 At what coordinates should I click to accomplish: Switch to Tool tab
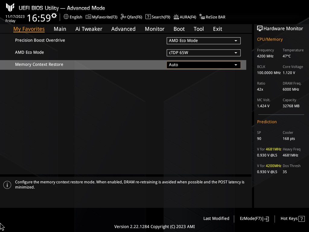pos(199,29)
